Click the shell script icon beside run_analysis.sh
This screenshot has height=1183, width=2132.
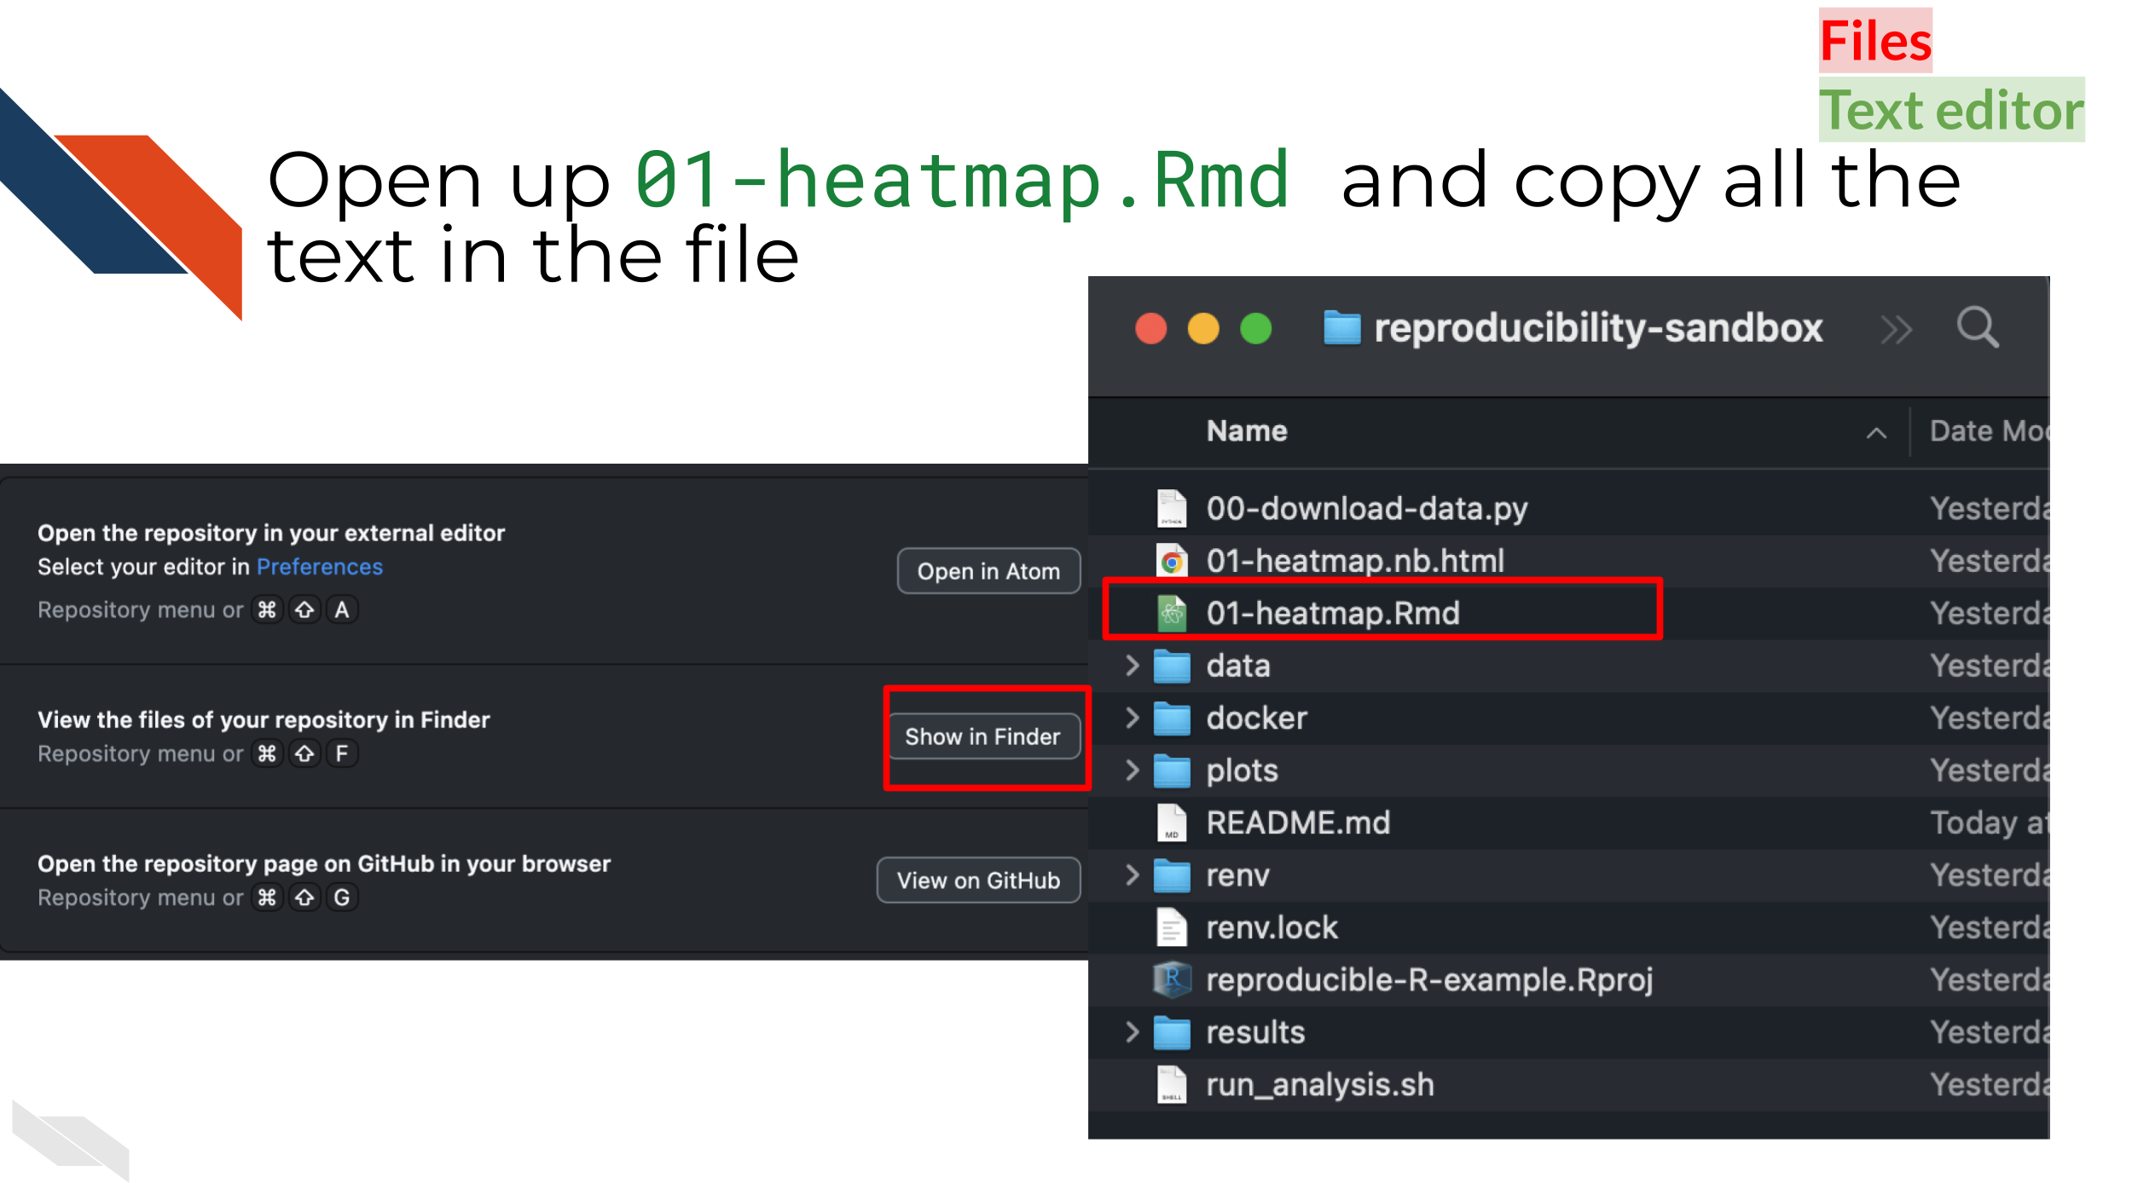point(1172,1085)
